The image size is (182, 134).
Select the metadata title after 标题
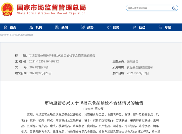point(62,56)
